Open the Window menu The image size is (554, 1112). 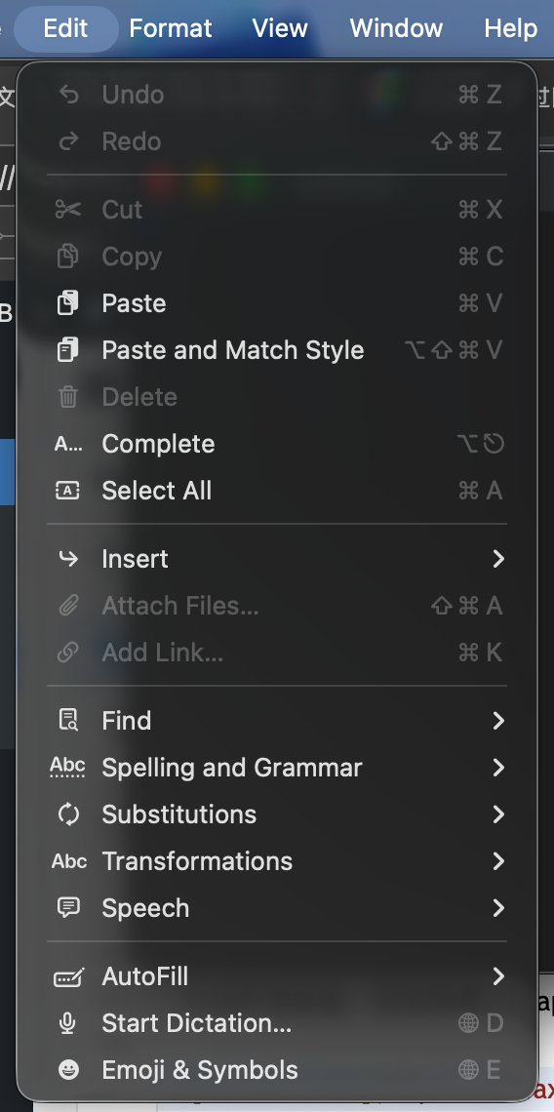click(396, 28)
